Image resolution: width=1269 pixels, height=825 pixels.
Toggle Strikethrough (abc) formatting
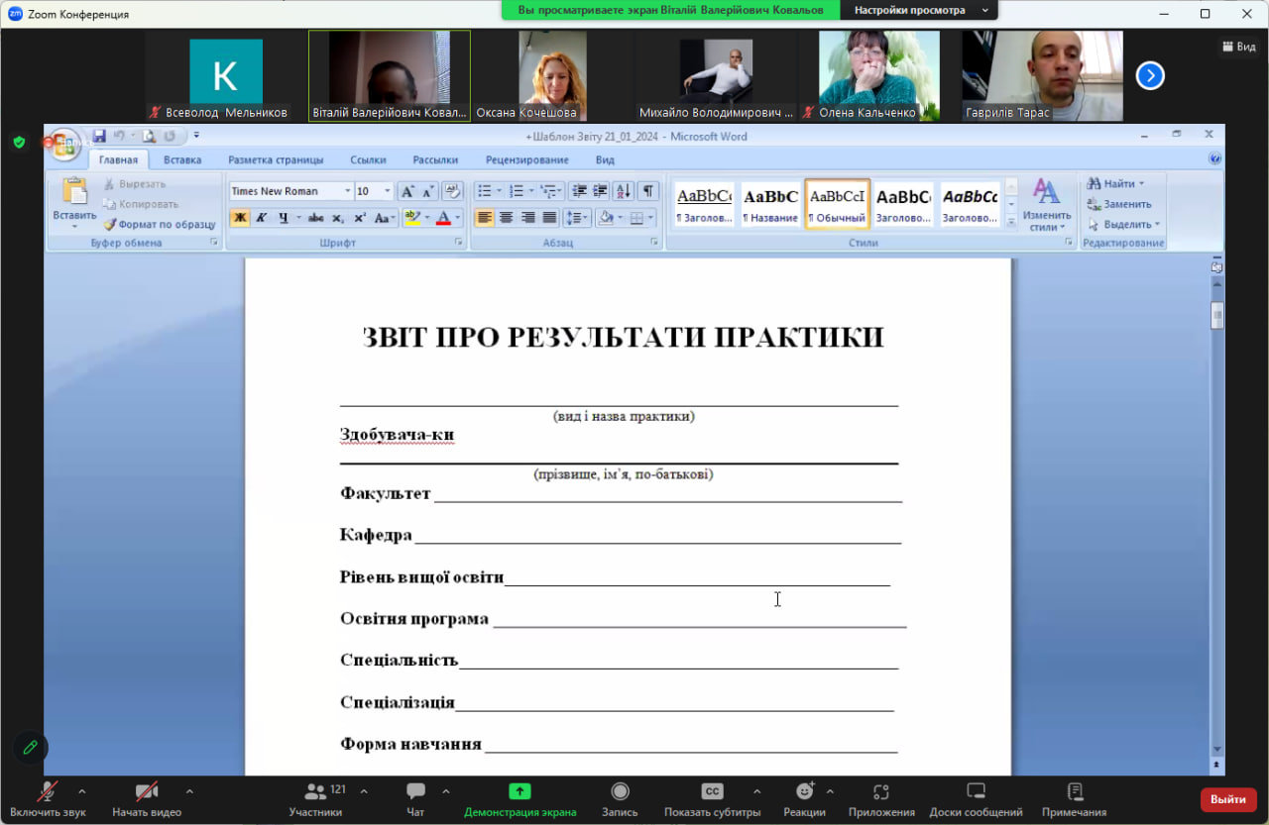(x=316, y=218)
